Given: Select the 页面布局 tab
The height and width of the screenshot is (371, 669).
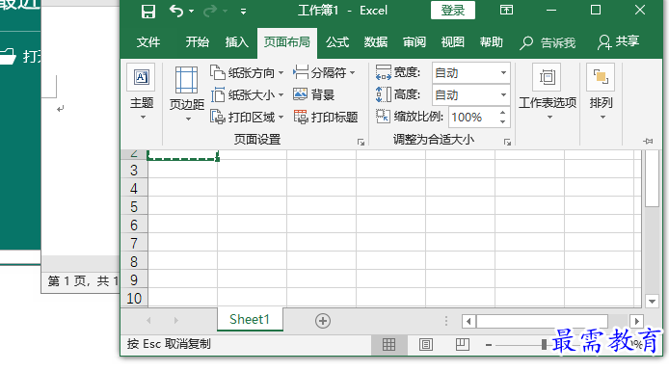Looking at the screenshot, I should coord(286,42).
